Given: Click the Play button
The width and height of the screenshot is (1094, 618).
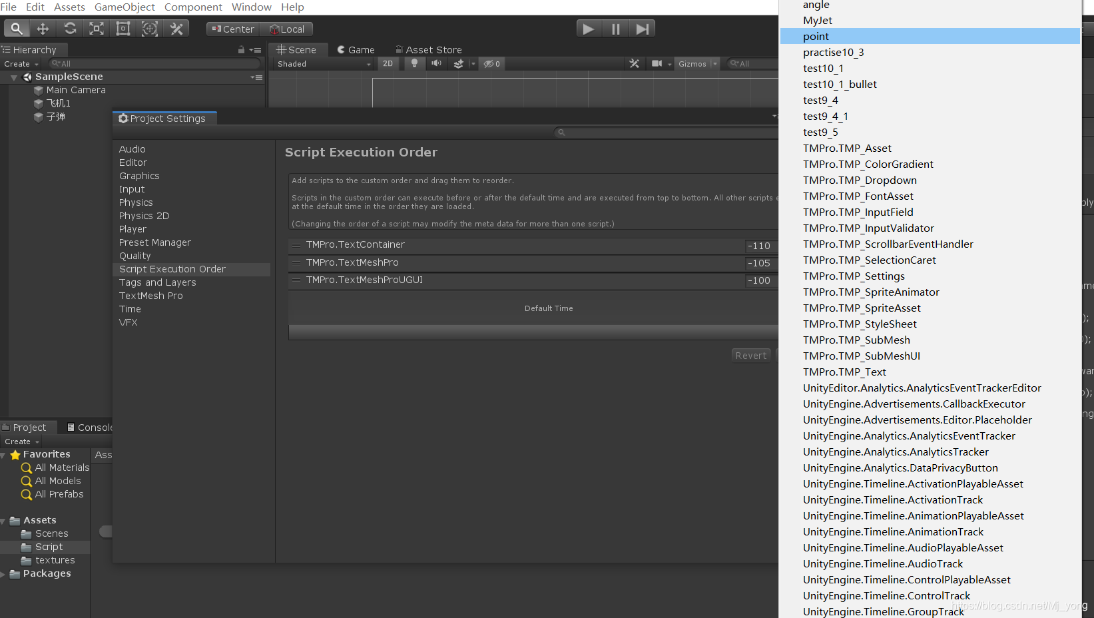Looking at the screenshot, I should (x=589, y=29).
